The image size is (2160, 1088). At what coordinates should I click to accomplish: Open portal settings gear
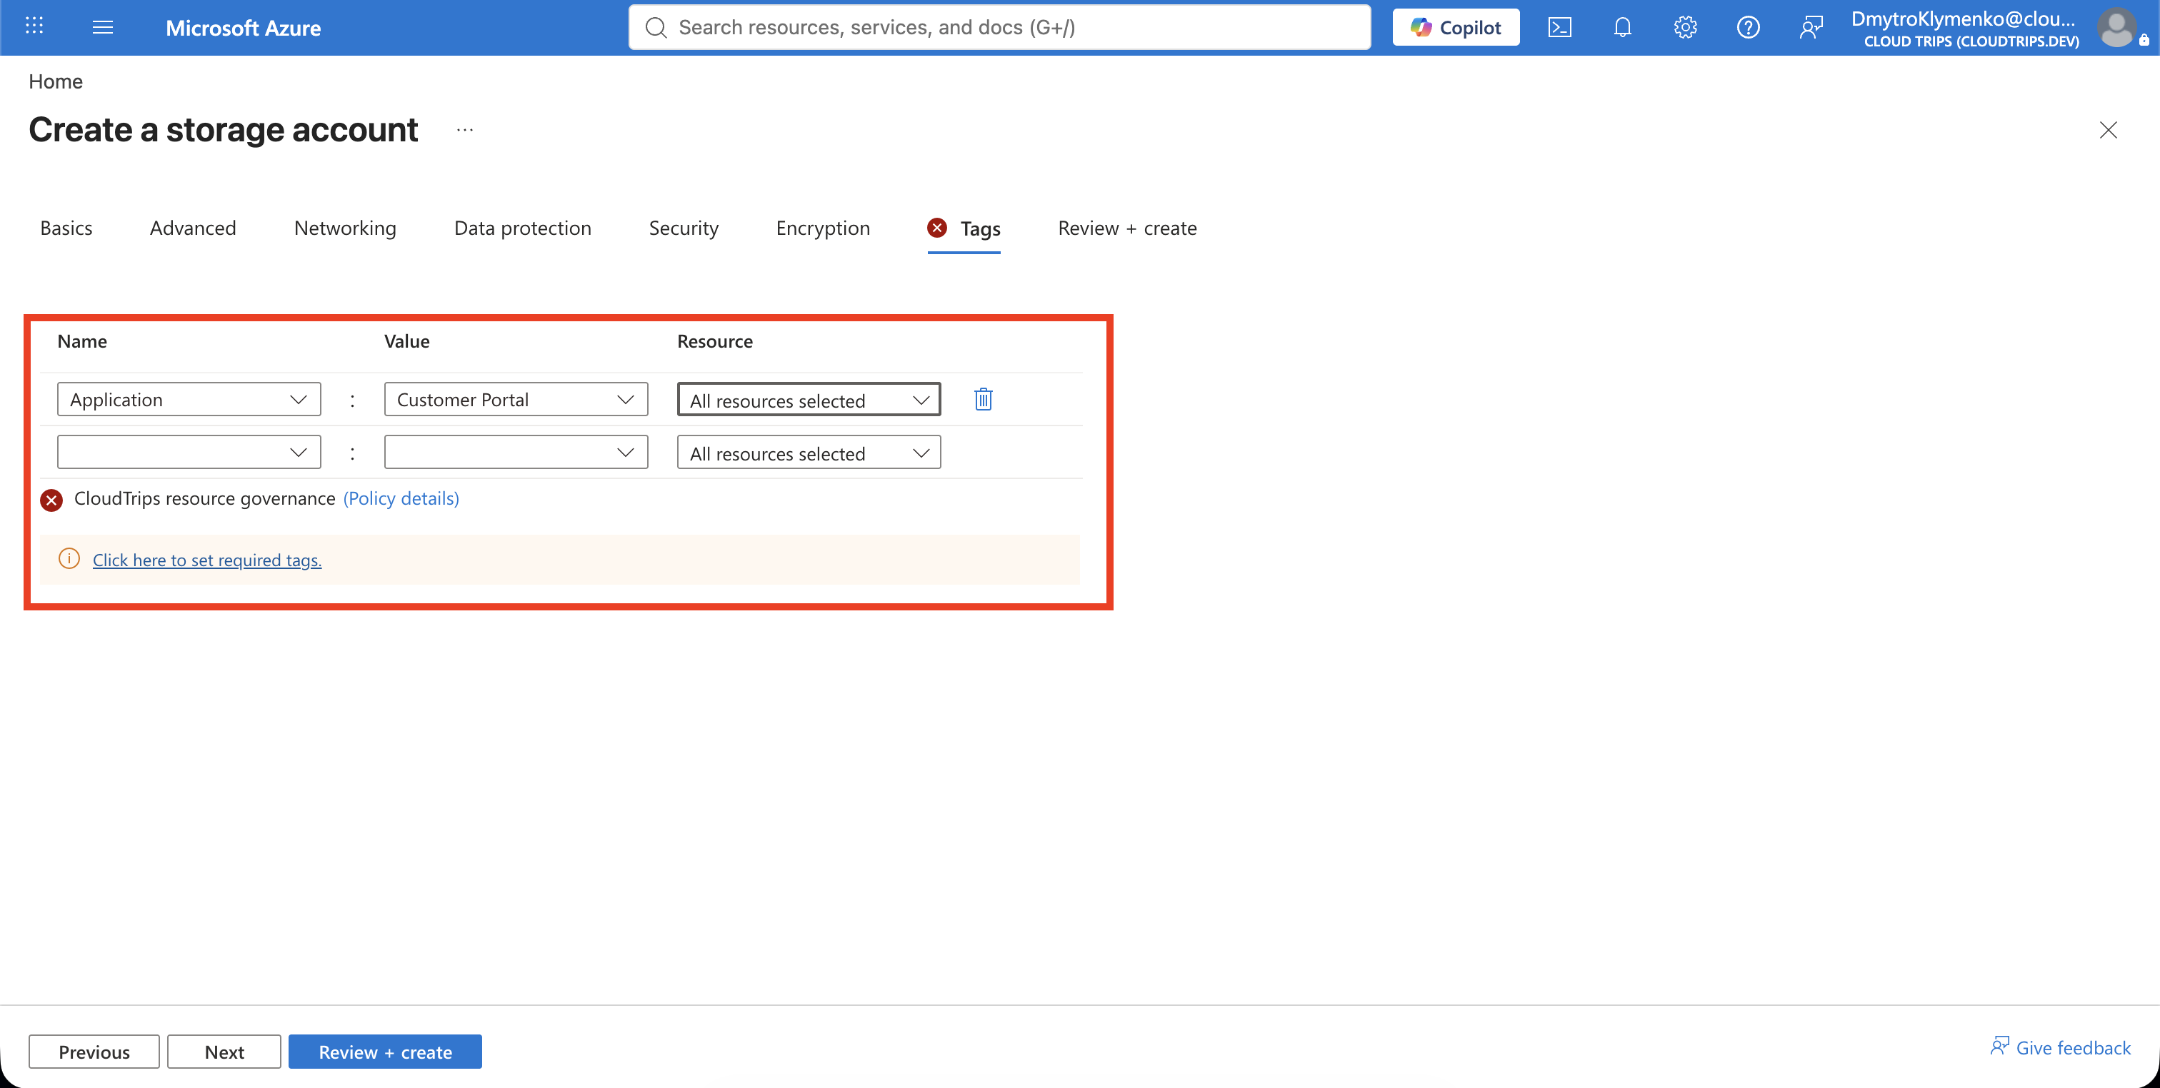1686,28
